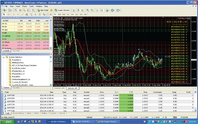Screen dimensions: 198x124
Task: Open the Periods clock dropdown
Action: click(113, 10)
